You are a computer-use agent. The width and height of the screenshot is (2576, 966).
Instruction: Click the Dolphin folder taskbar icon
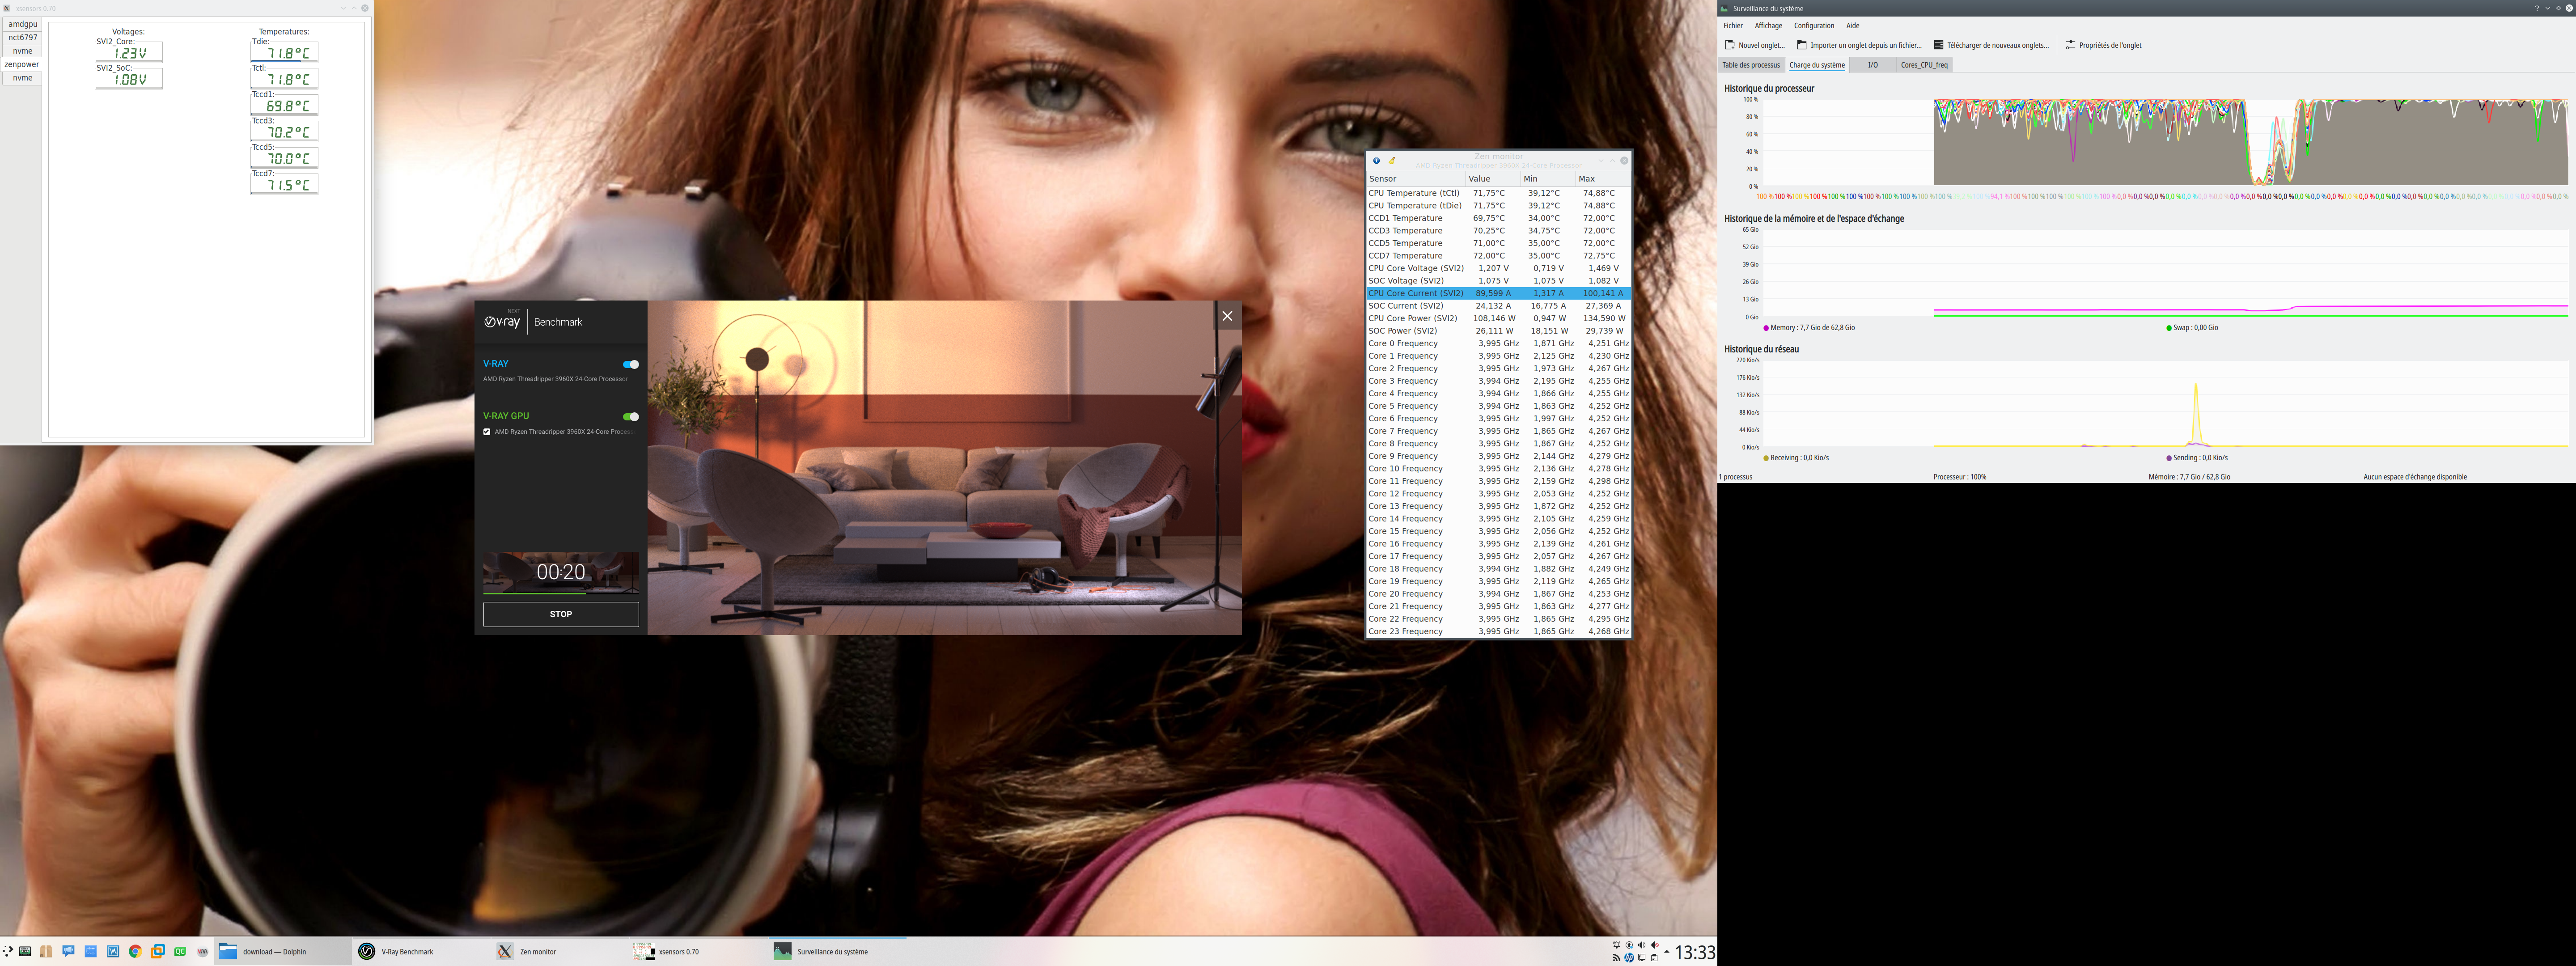tap(228, 952)
